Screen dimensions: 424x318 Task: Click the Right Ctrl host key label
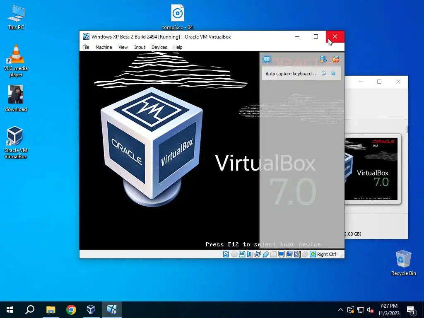tap(326, 254)
